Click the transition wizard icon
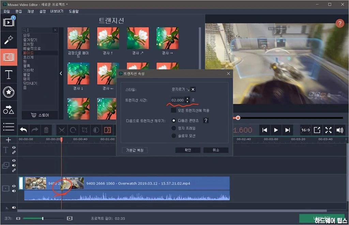Image resolution: width=349 pixels, height=225 pixels. pos(107,130)
